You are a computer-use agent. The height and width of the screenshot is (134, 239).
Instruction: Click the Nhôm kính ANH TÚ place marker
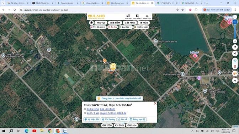click(156, 41)
